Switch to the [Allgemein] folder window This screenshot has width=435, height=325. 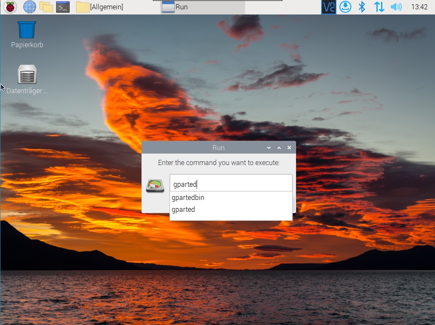pos(99,7)
